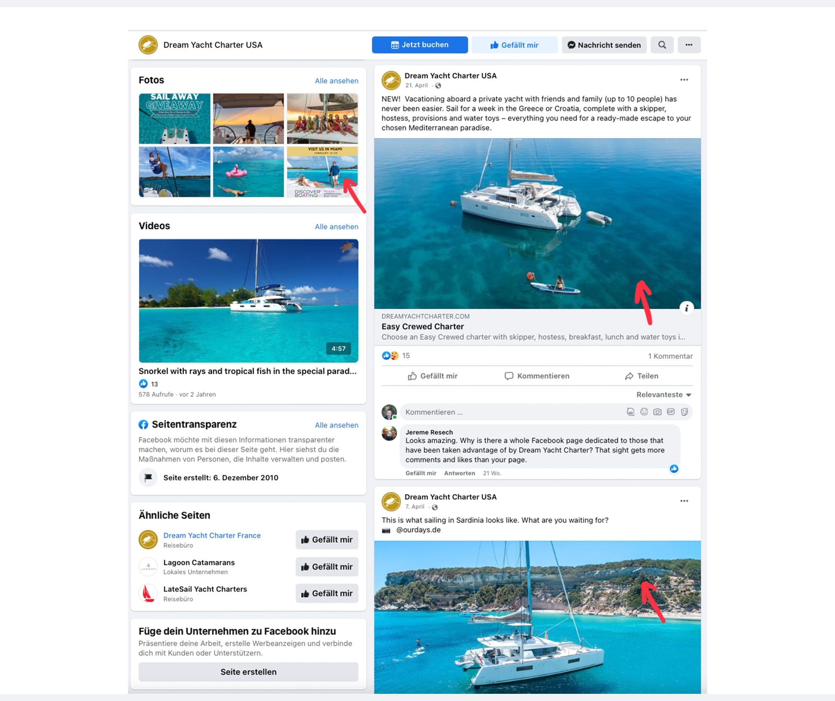Open the pink flamingo float photo

tap(248, 172)
